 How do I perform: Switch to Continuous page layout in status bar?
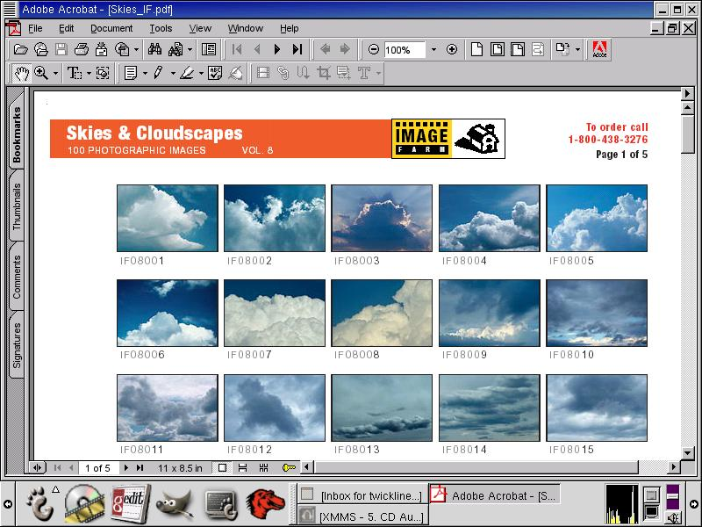[x=242, y=468]
